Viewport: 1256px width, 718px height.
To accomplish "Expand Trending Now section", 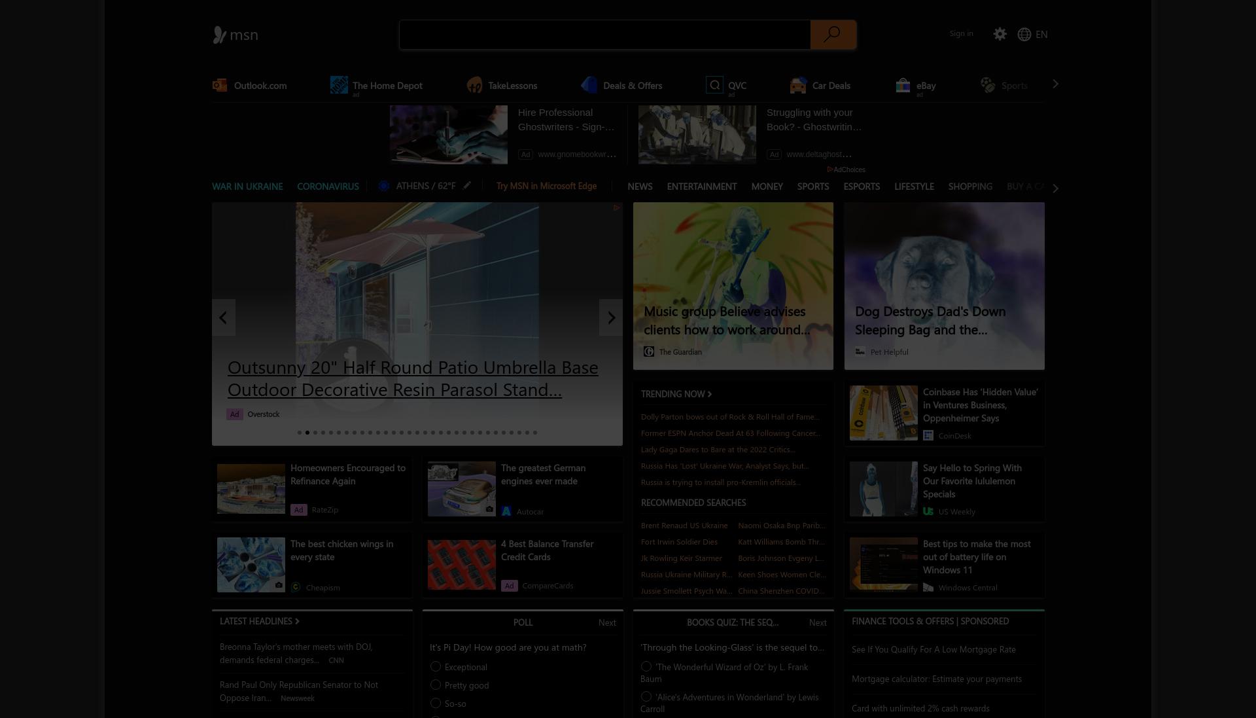I will click(676, 394).
